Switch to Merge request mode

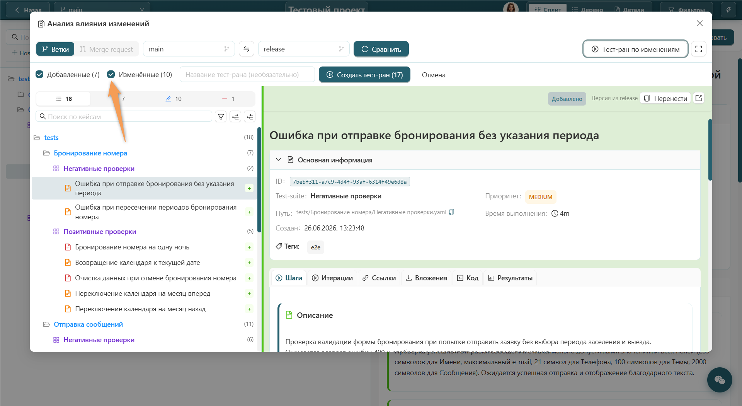coord(106,49)
